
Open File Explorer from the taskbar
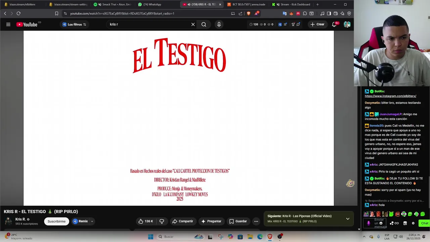(250, 237)
